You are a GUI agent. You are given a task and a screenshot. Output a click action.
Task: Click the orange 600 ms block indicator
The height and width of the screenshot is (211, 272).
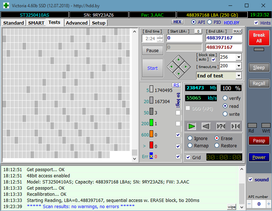tap(151, 134)
